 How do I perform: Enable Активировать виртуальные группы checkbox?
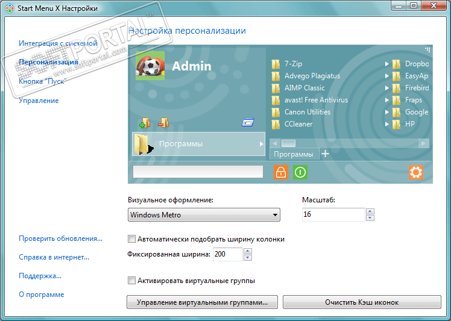point(131,281)
